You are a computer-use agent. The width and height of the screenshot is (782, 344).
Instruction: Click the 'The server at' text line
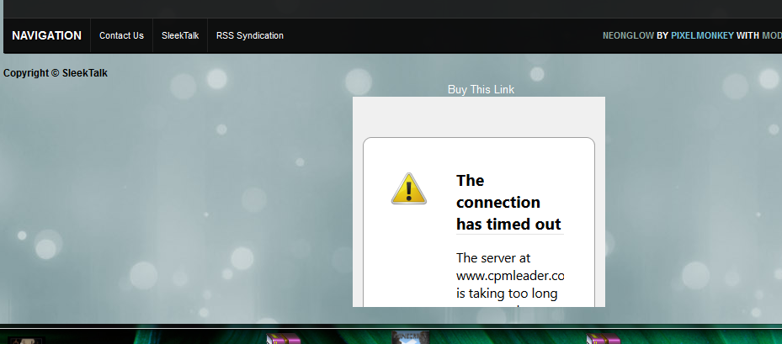[x=493, y=257]
